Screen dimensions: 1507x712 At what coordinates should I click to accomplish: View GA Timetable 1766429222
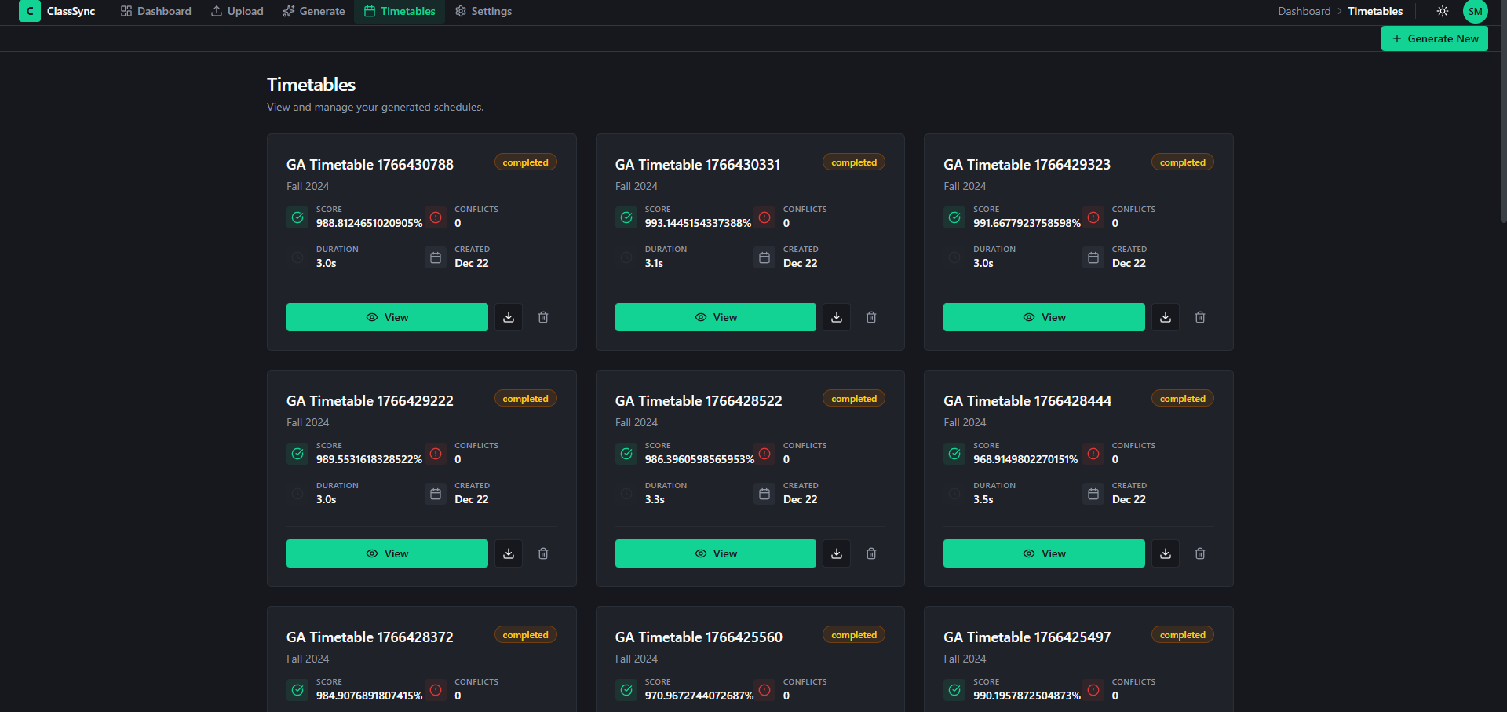pyautogui.click(x=387, y=553)
